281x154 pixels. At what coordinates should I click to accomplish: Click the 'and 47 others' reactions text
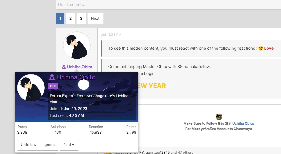click(182, 152)
